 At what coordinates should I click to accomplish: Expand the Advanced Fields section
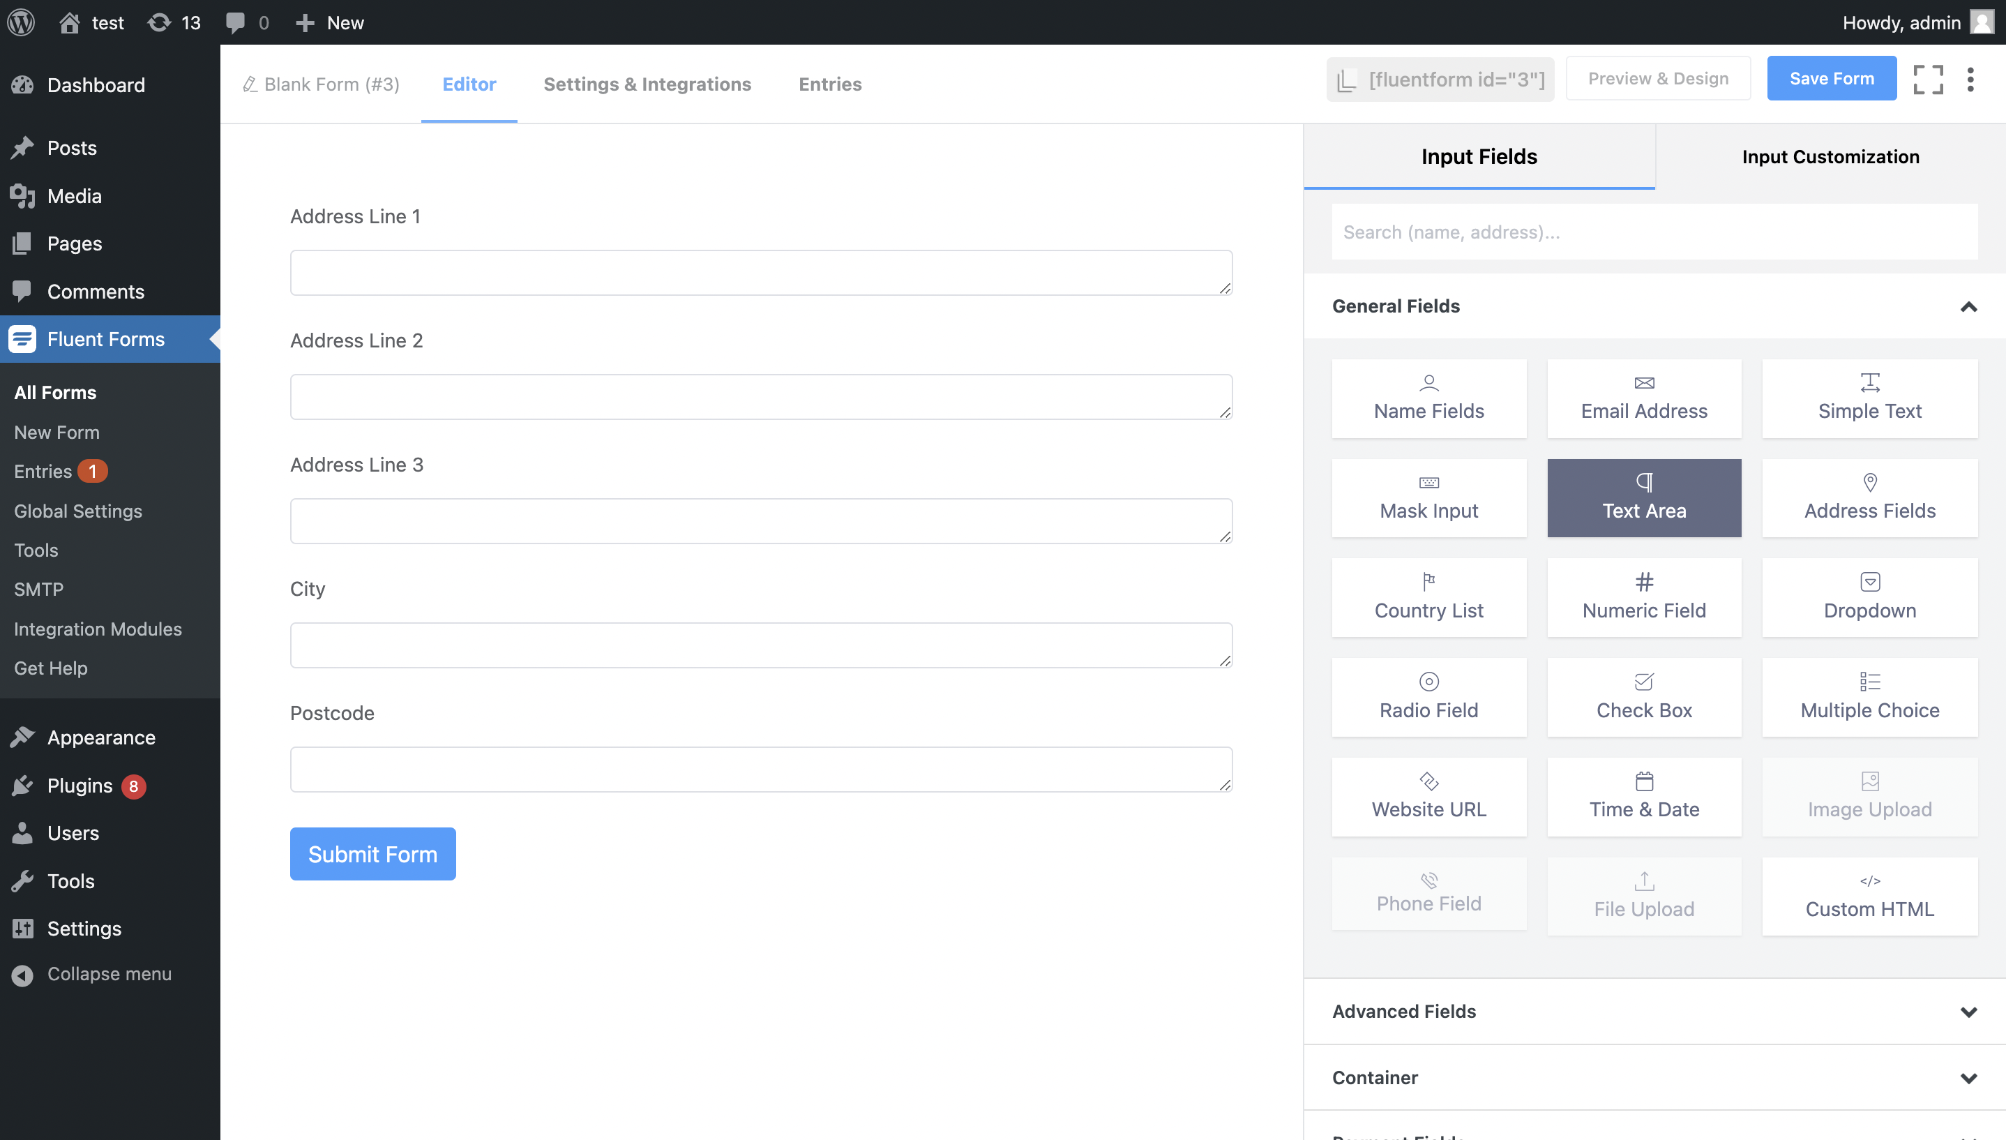[x=1968, y=1012]
